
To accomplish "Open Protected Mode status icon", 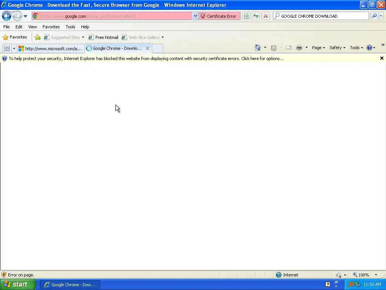I will [x=339, y=275].
